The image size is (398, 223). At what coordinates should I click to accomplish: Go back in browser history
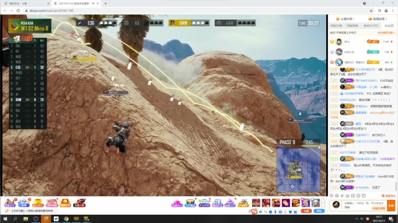coord(5,10)
